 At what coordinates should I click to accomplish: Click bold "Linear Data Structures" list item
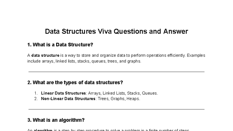pos(63,93)
